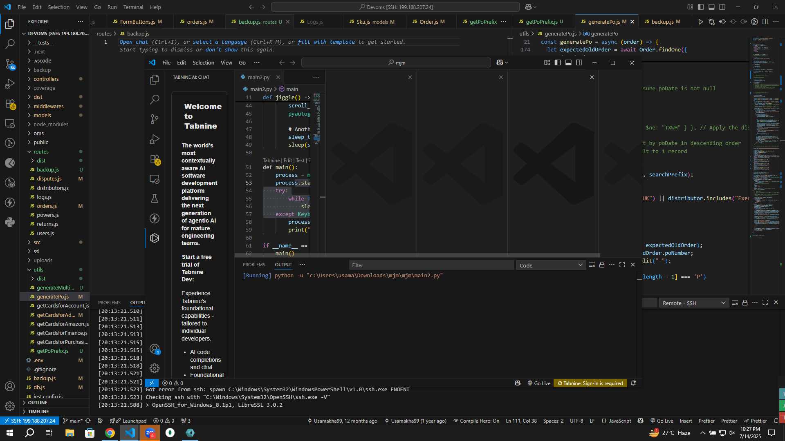Toggle output scroll lock in mjm Output panel

(x=602, y=265)
